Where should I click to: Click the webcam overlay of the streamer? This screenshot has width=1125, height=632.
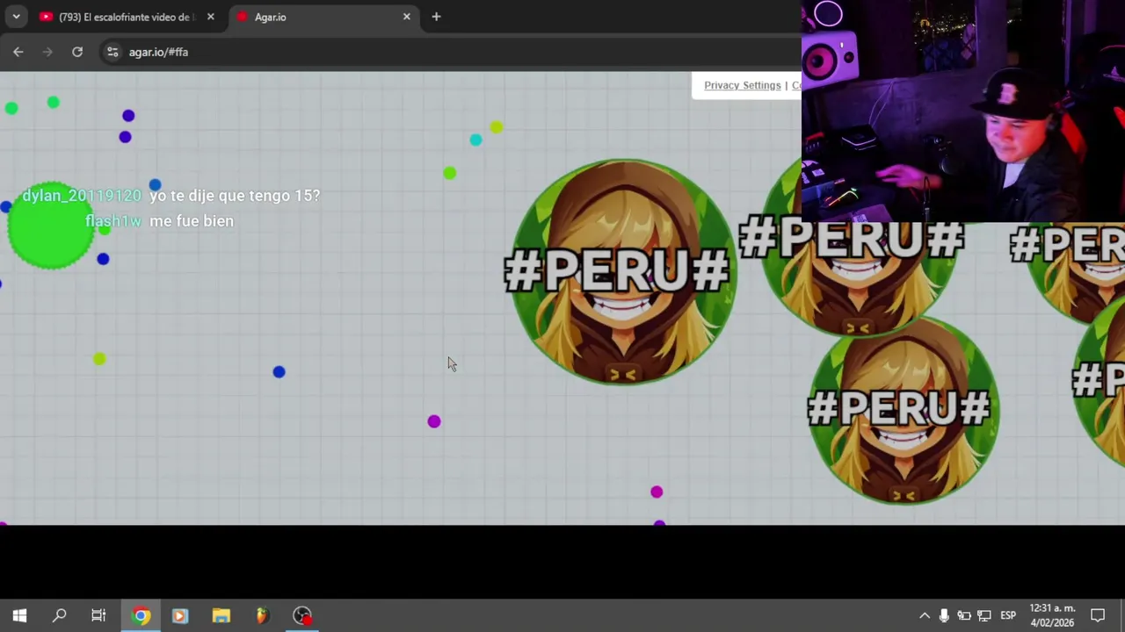[963, 111]
